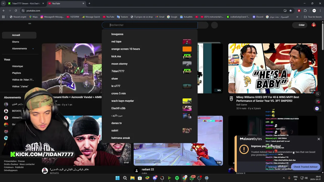Show hidden system tray icons
The height and width of the screenshot is (182, 324).
click(x=283, y=178)
